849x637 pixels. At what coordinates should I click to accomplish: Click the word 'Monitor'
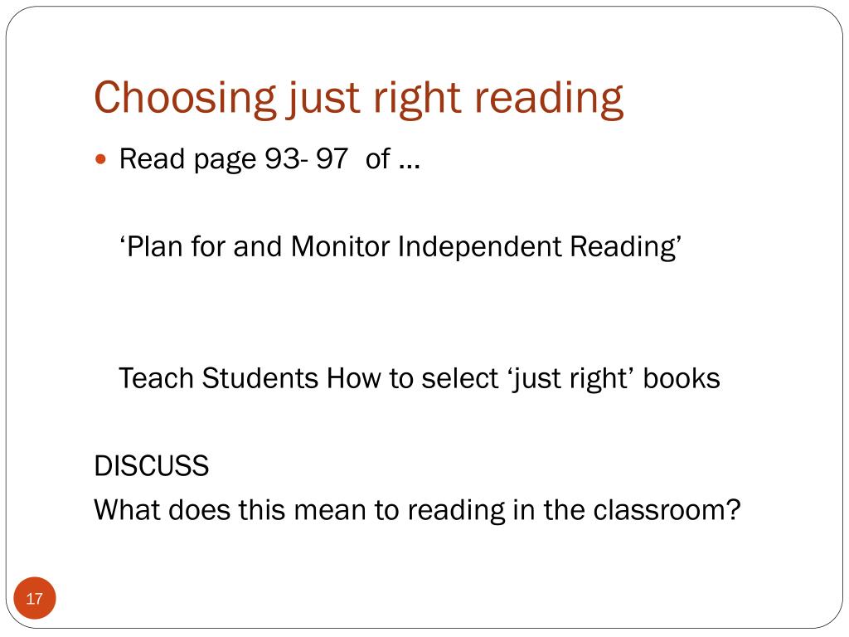click(340, 246)
